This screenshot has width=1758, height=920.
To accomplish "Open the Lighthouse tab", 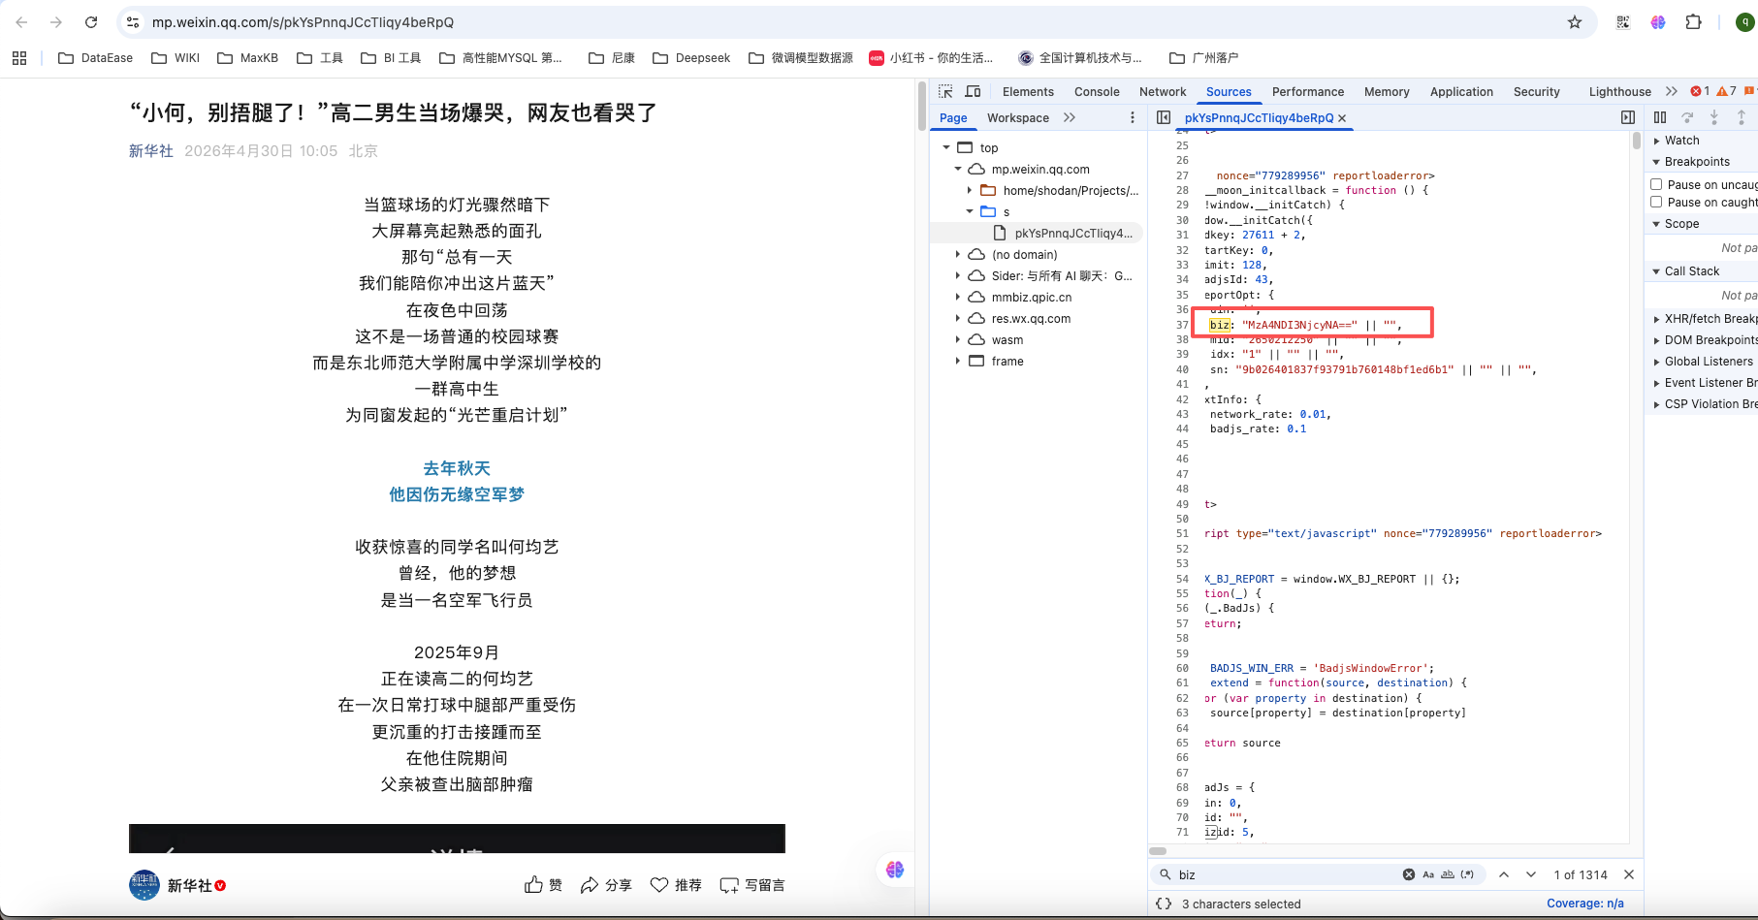I will point(1619,91).
